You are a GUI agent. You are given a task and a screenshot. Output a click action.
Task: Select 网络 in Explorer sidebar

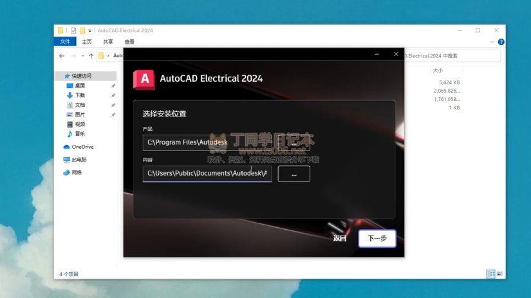[x=73, y=172]
